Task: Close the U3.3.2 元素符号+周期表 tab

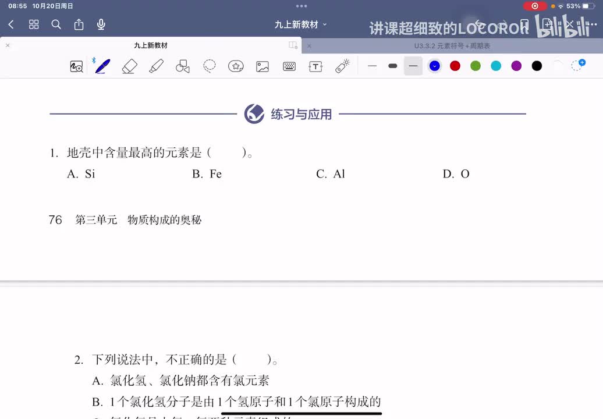Action: tap(309, 46)
